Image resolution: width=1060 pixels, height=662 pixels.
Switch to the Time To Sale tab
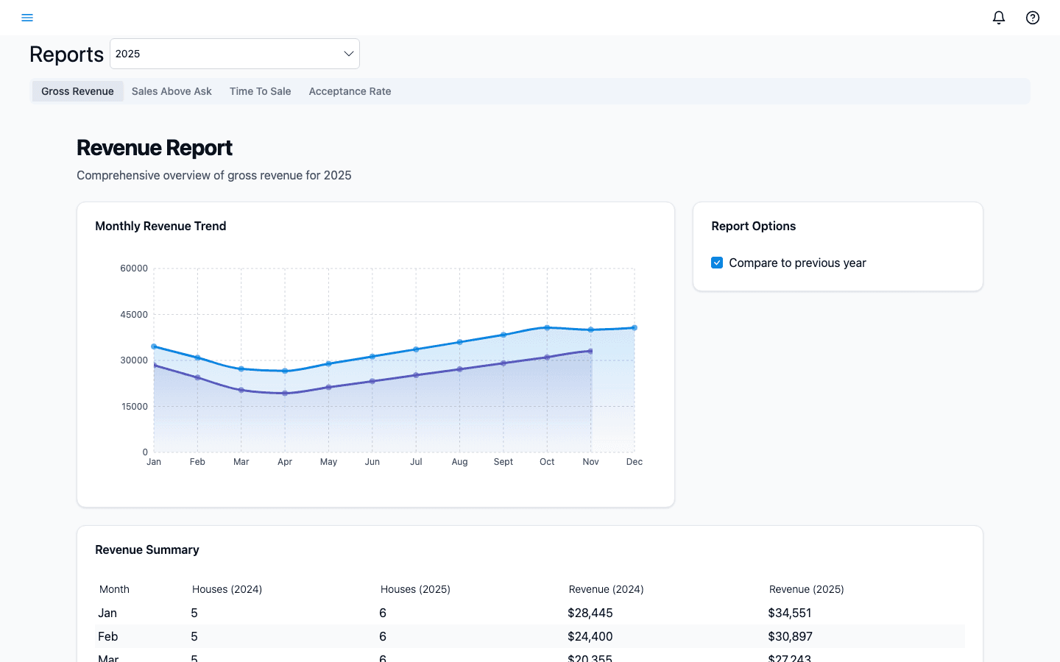[260, 91]
